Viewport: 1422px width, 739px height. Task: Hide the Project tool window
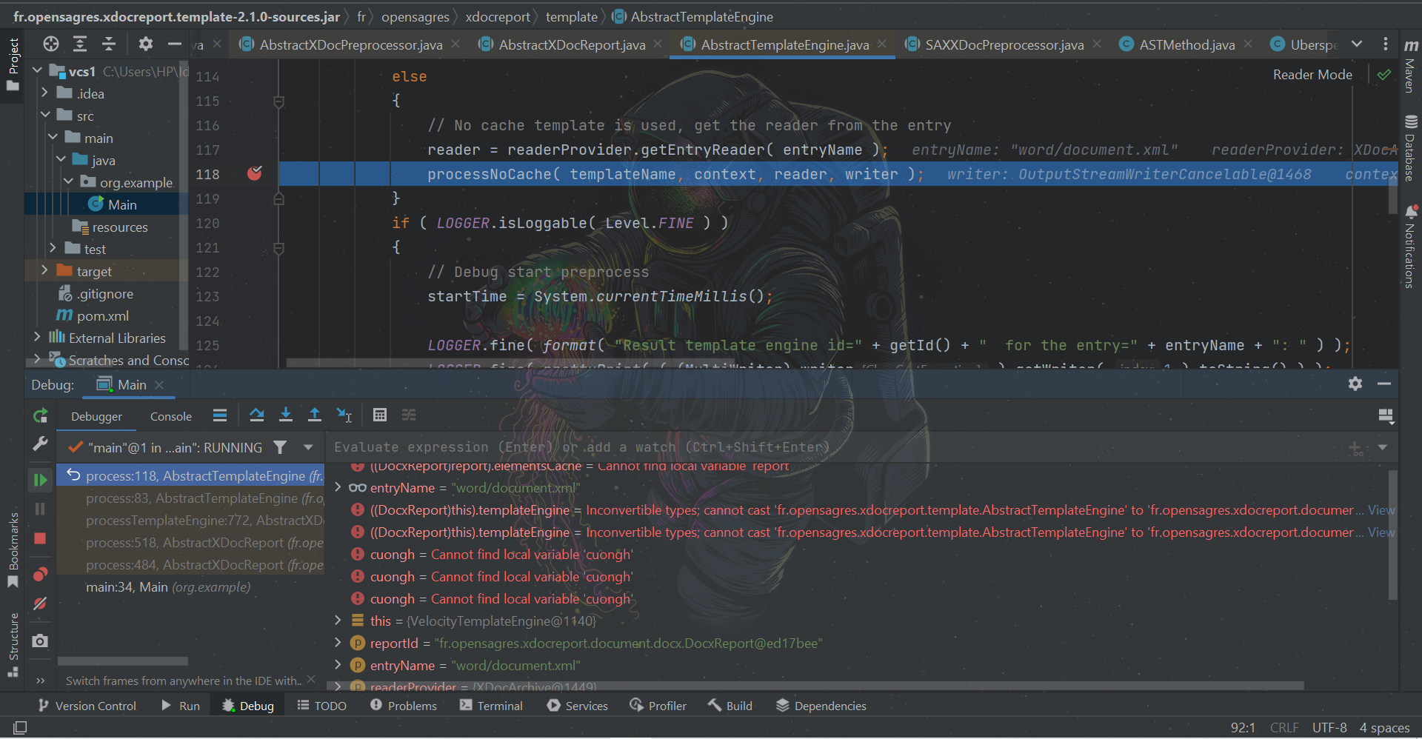(x=174, y=44)
